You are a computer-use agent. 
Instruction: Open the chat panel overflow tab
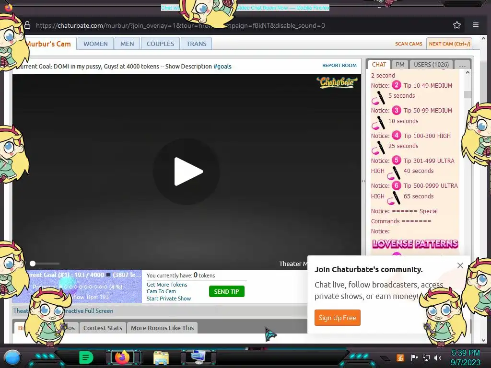pyautogui.click(x=462, y=65)
